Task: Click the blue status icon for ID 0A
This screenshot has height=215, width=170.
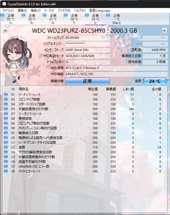Action: click(x=6, y=123)
